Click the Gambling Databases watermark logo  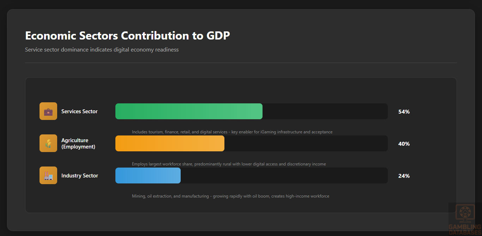click(x=465, y=219)
